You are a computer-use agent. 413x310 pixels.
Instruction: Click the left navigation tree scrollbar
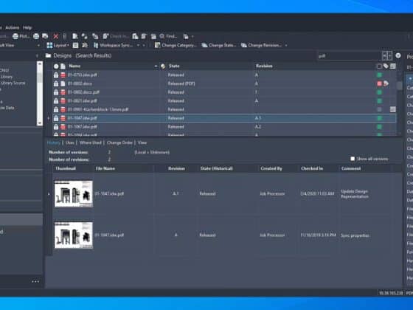pos(40,93)
